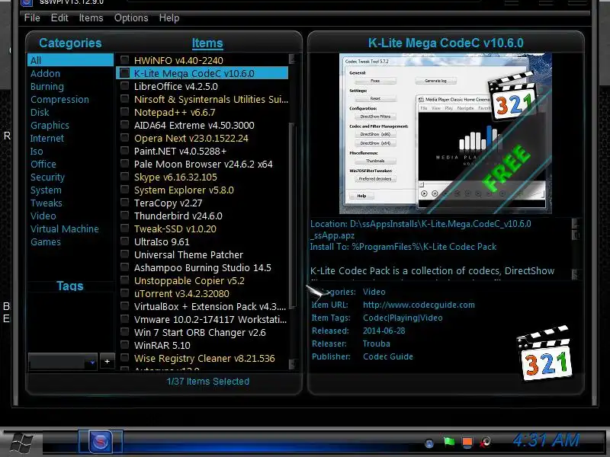Click the items list scrollbar thumb
Viewport: 610px width, 457px height.
coord(293,216)
